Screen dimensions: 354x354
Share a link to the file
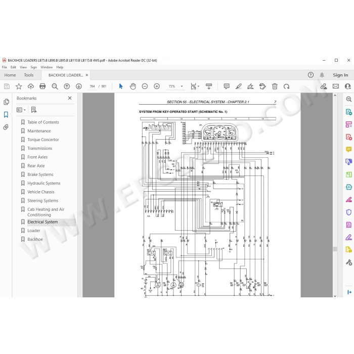coord(324,86)
